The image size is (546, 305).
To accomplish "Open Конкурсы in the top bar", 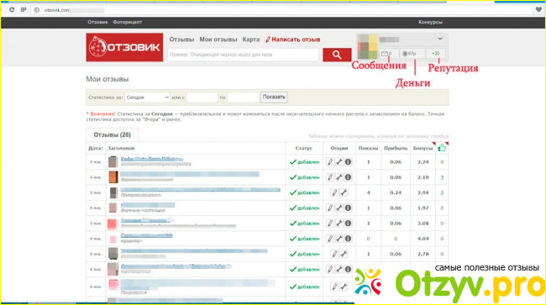I will (x=430, y=22).
